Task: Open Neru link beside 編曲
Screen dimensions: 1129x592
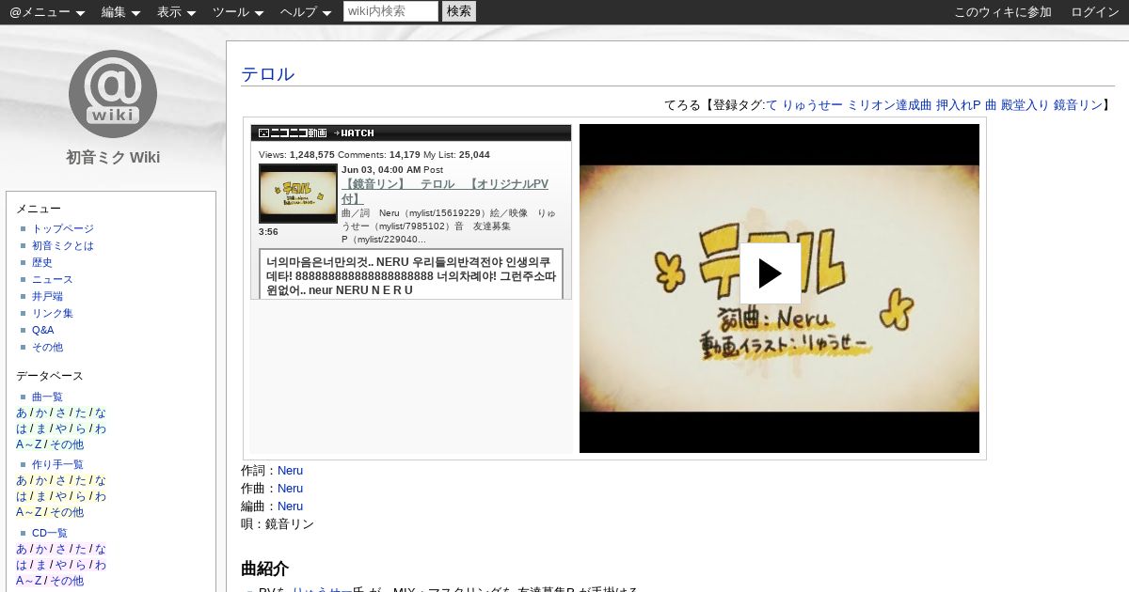Action: pos(290,506)
